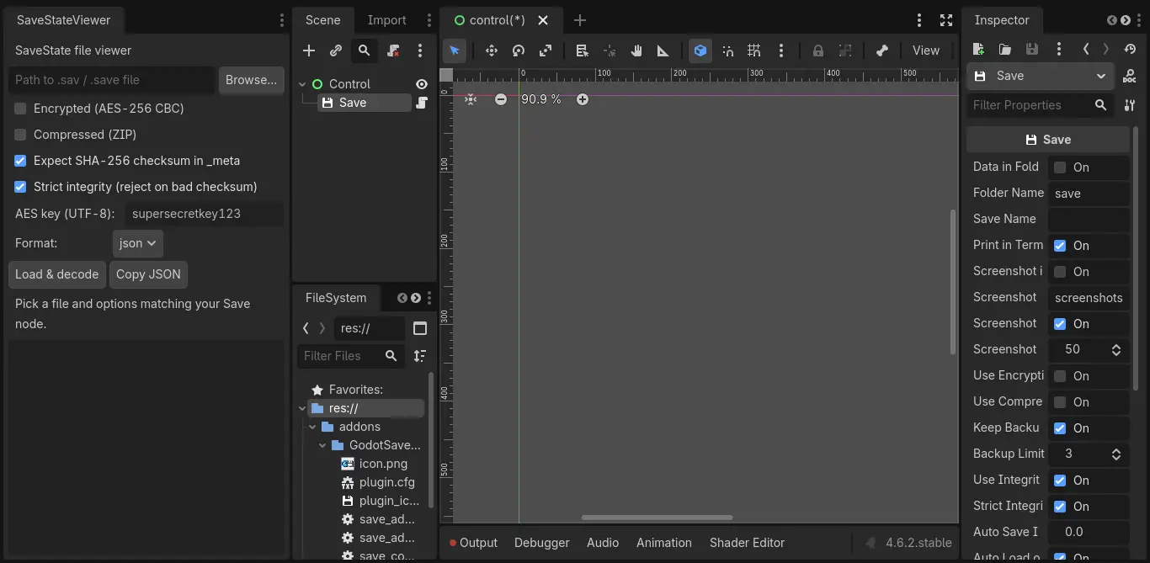The height and width of the screenshot is (563, 1150).
Task: Instantiate a child scene link icon
Action: click(x=336, y=50)
